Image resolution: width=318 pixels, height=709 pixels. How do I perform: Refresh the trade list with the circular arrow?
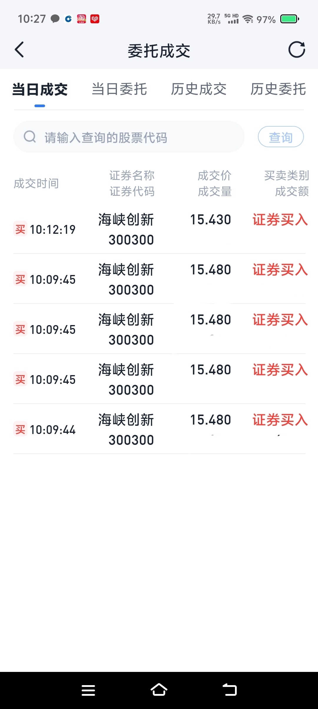tap(297, 49)
